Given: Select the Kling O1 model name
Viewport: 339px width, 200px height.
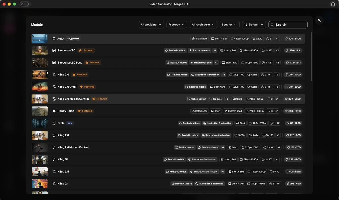Looking at the screenshot, I should pyautogui.click(x=63, y=160).
